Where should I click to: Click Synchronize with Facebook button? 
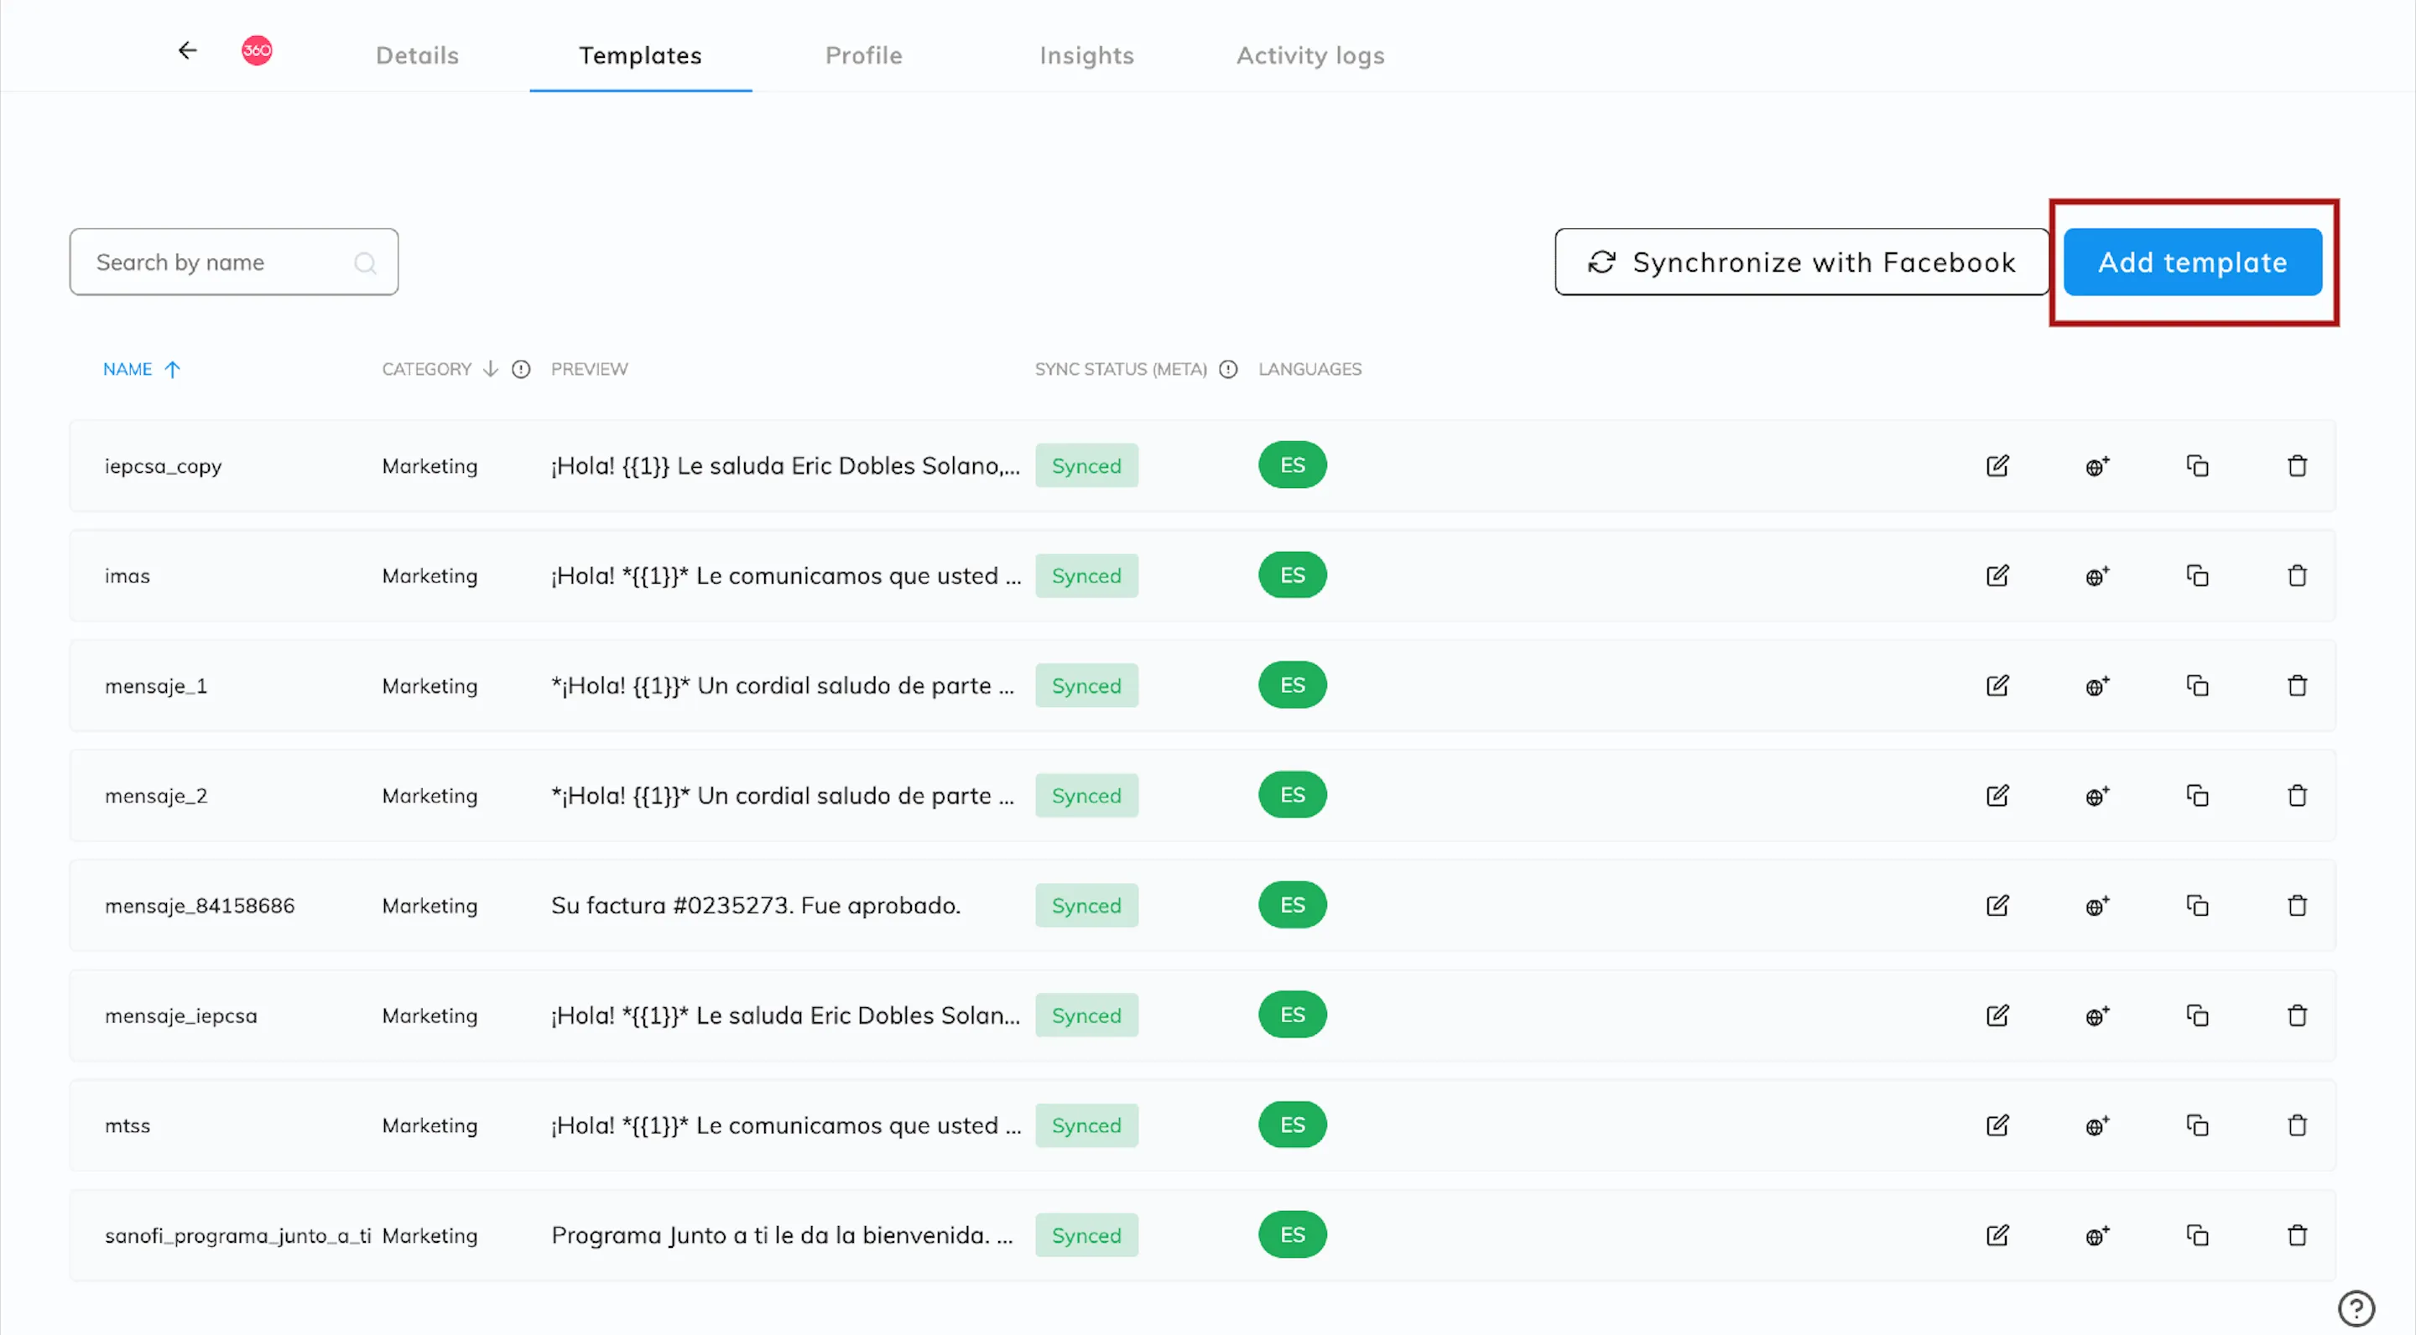(x=1802, y=262)
